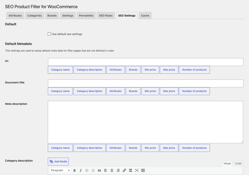Image resolution: width=249 pixels, height=175 pixels.
Task: Insert Attributes into Meta description
Action: pos(116,148)
